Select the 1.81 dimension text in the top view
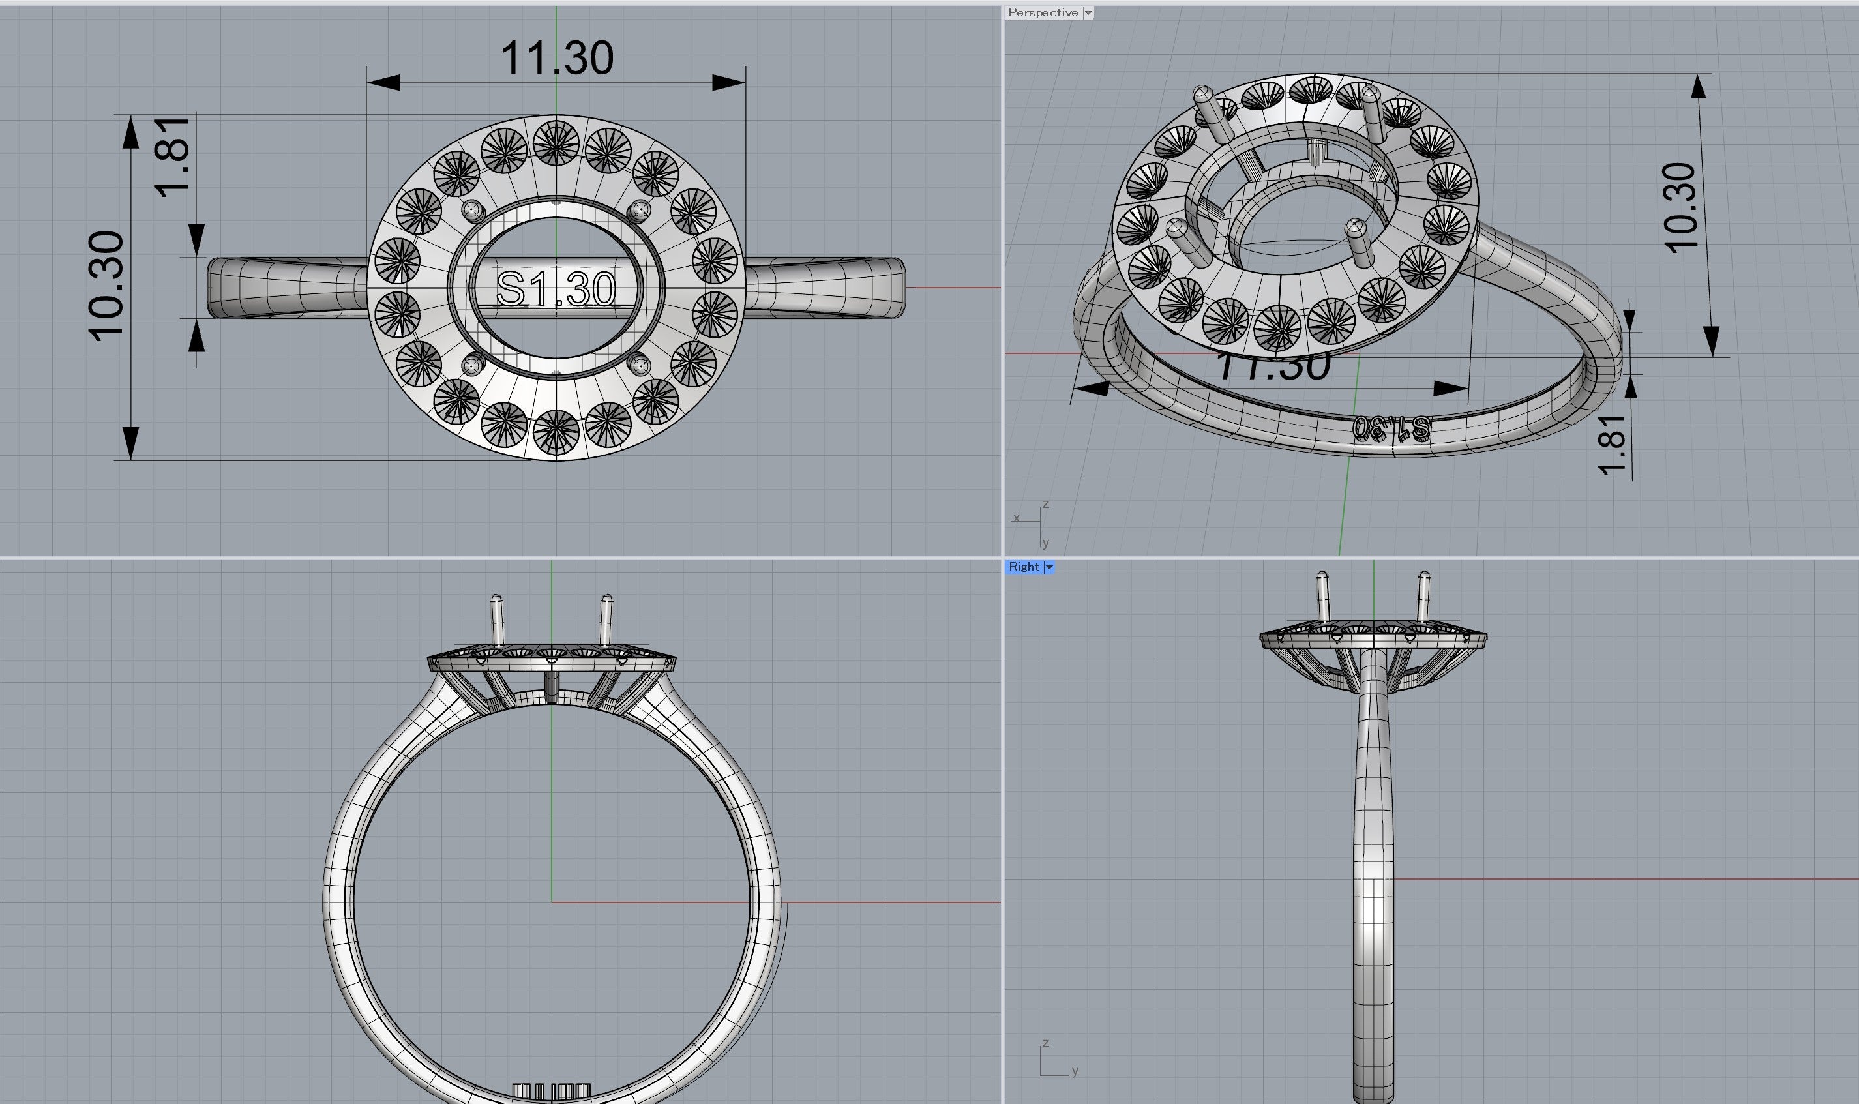 [173, 157]
